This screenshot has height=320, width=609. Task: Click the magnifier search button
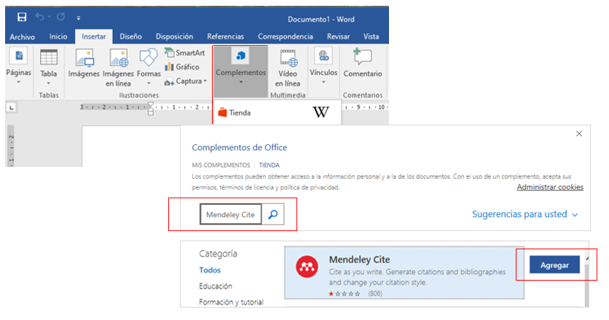[273, 214]
